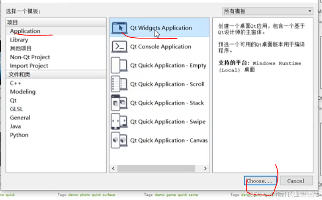Click the template list right scroll arrow
The height and width of the screenshot is (200, 322).
point(205,168)
